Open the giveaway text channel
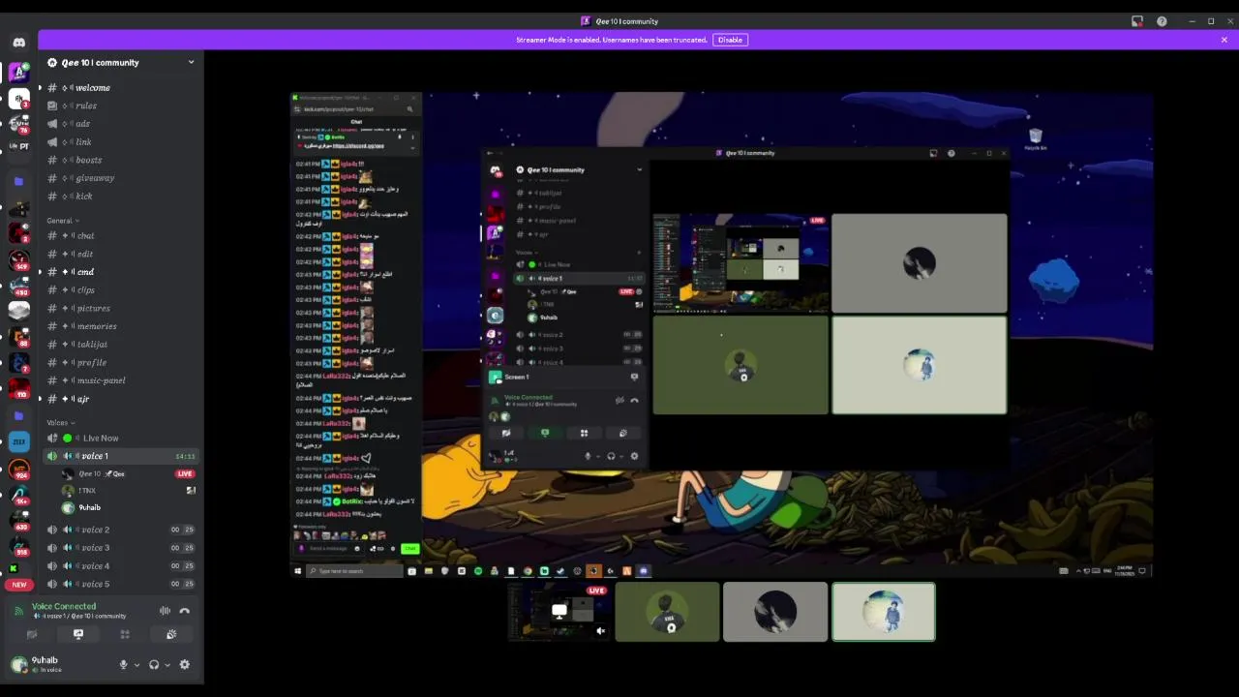 pos(121,178)
